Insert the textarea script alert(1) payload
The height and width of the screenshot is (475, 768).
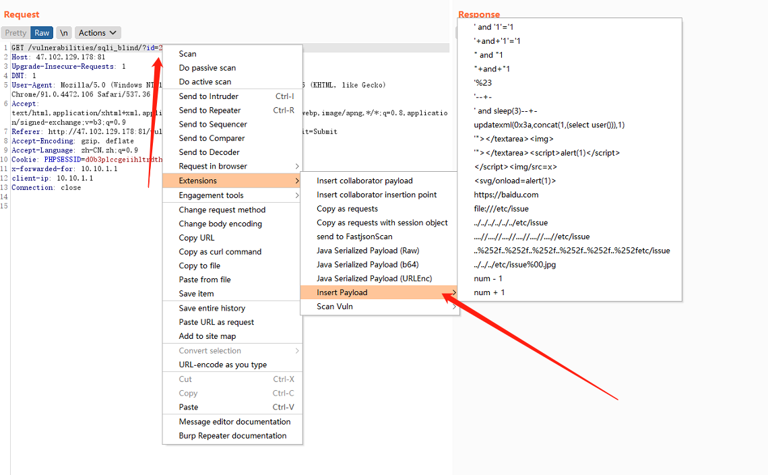(x=570, y=153)
